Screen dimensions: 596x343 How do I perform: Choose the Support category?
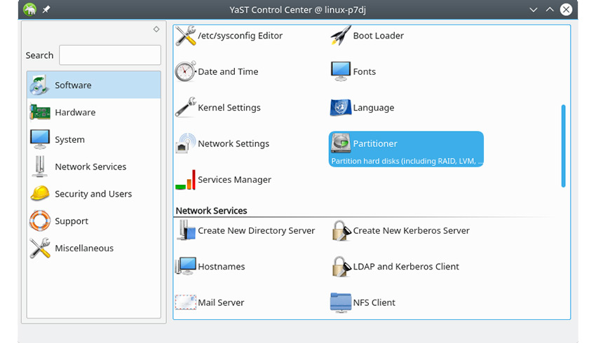click(x=72, y=221)
